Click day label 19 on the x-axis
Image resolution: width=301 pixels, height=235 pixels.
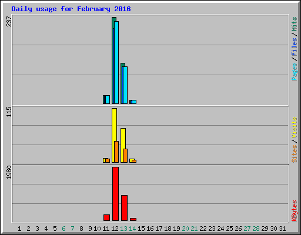point(176,229)
